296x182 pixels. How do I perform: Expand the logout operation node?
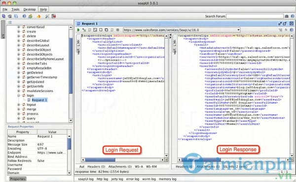(x=19, y=105)
